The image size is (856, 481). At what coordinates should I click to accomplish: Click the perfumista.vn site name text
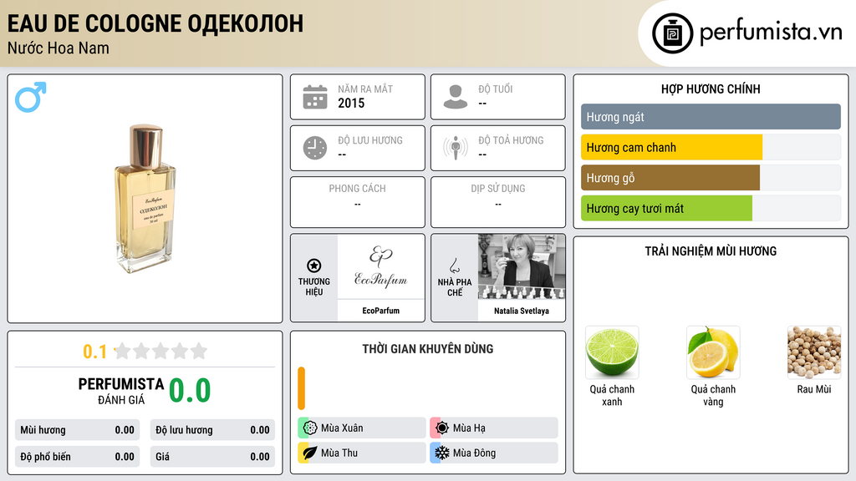(x=771, y=33)
